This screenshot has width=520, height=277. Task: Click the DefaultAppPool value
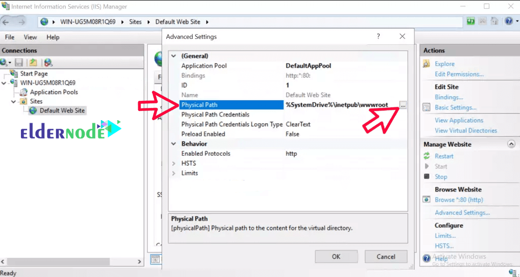click(308, 66)
